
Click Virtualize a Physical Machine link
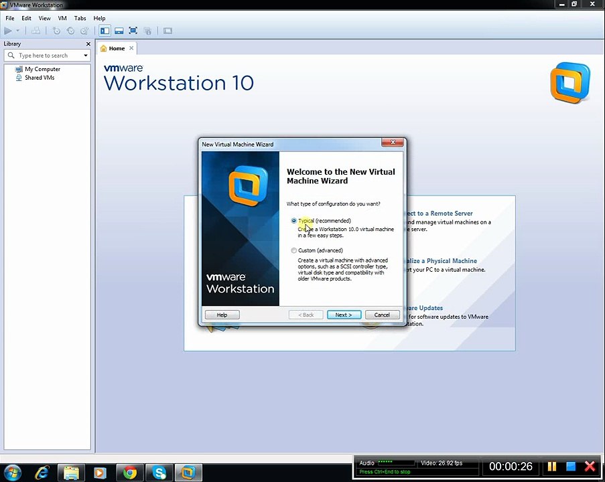click(441, 260)
